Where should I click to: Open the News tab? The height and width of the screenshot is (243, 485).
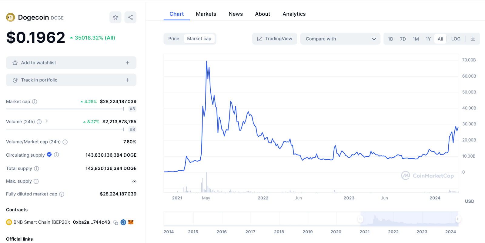[236, 14]
